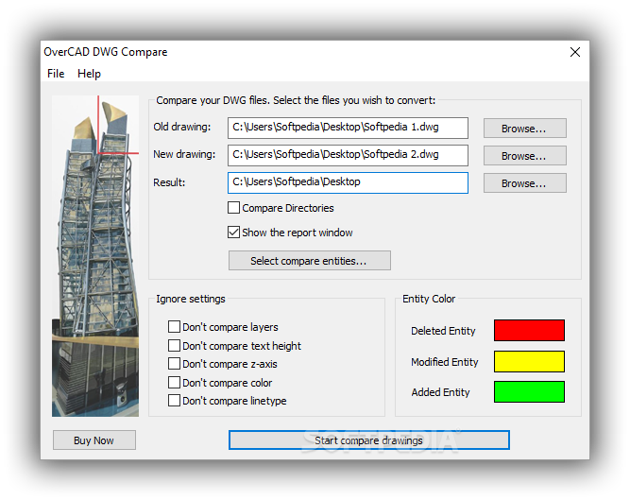Click the building artwork image
Viewport: 630px width, 500px height.
[95, 256]
